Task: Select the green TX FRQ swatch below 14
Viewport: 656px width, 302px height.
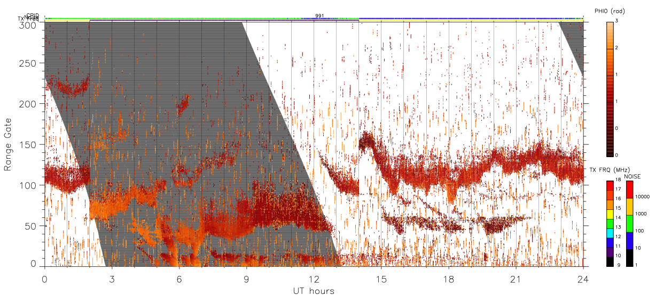Action: pyautogui.click(x=610, y=223)
